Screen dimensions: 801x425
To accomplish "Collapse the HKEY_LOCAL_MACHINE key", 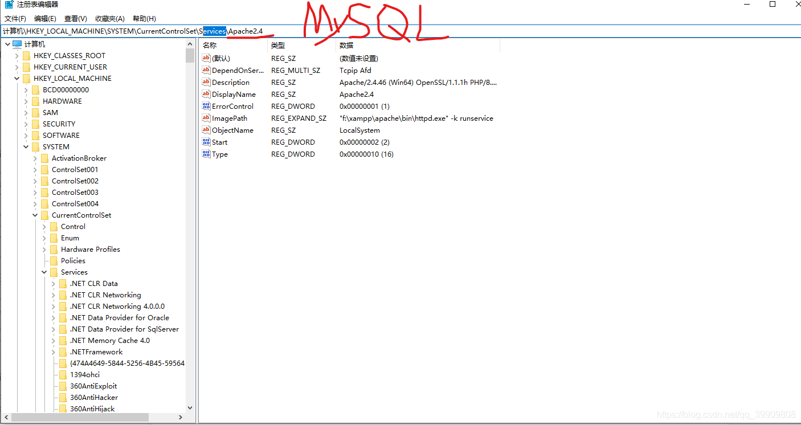I will [17, 78].
